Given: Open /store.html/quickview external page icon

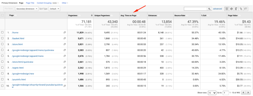Looking at the screenshot, I should (65, 62).
